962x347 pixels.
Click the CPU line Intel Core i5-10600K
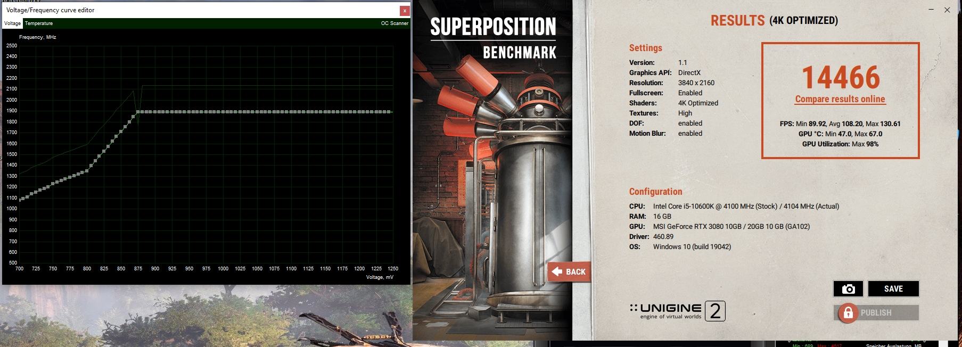pyautogui.click(x=746, y=206)
